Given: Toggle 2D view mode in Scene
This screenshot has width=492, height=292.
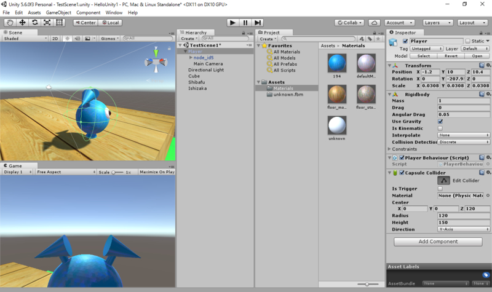Looking at the screenshot, I should click(55, 39).
